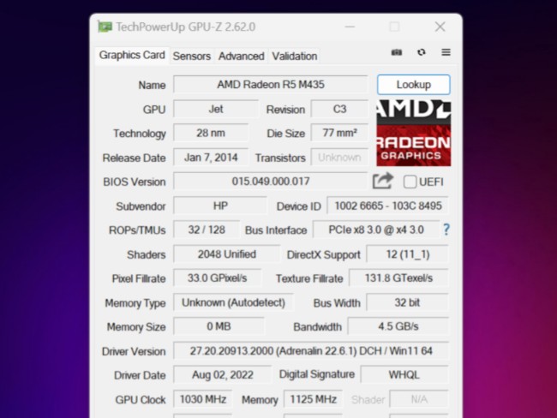Image resolution: width=557 pixels, height=418 pixels.
Task: Click Driver Version field 27.20.20913.2000
Action: coord(311,351)
